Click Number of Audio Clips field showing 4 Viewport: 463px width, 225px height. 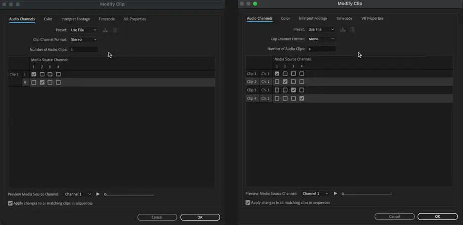coord(321,49)
